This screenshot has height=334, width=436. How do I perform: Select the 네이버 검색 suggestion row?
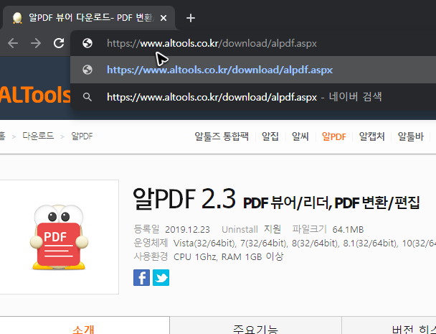pyautogui.click(x=253, y=97)
